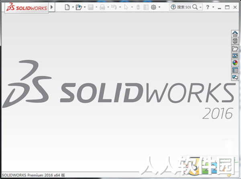The image size is (241, 179).
Task: Open Appearances color ball tab
Action: (235, 63)
